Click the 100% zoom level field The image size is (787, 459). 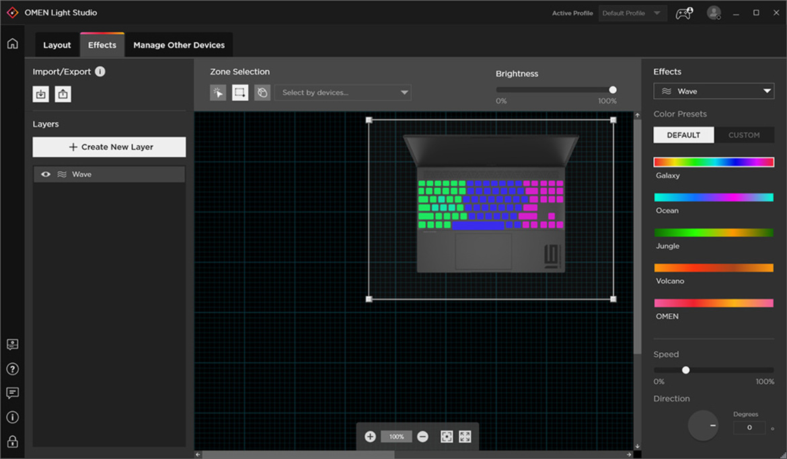[x=396, y=436]
